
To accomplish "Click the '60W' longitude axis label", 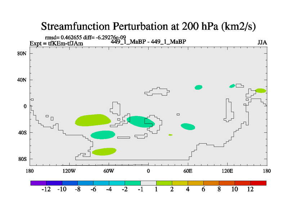I will (x=109, y=171).
